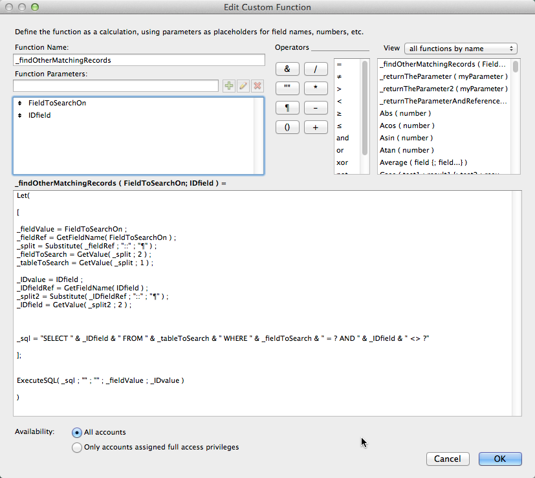Click the green plus add parameter icon
Screen dimensions: 535x478
click(x=229, y=86)
